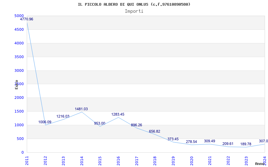
Task: Click the 2021 x-axis year label
Action: pos(210,161)
